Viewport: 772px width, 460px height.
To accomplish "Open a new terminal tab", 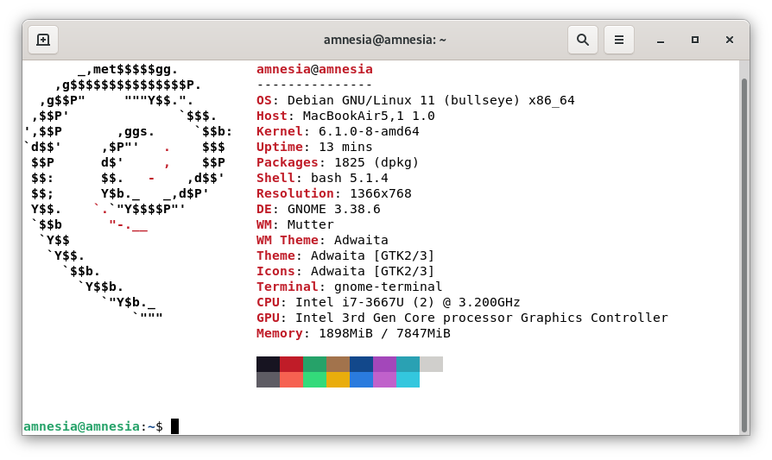I will click(x=43, y=40).
